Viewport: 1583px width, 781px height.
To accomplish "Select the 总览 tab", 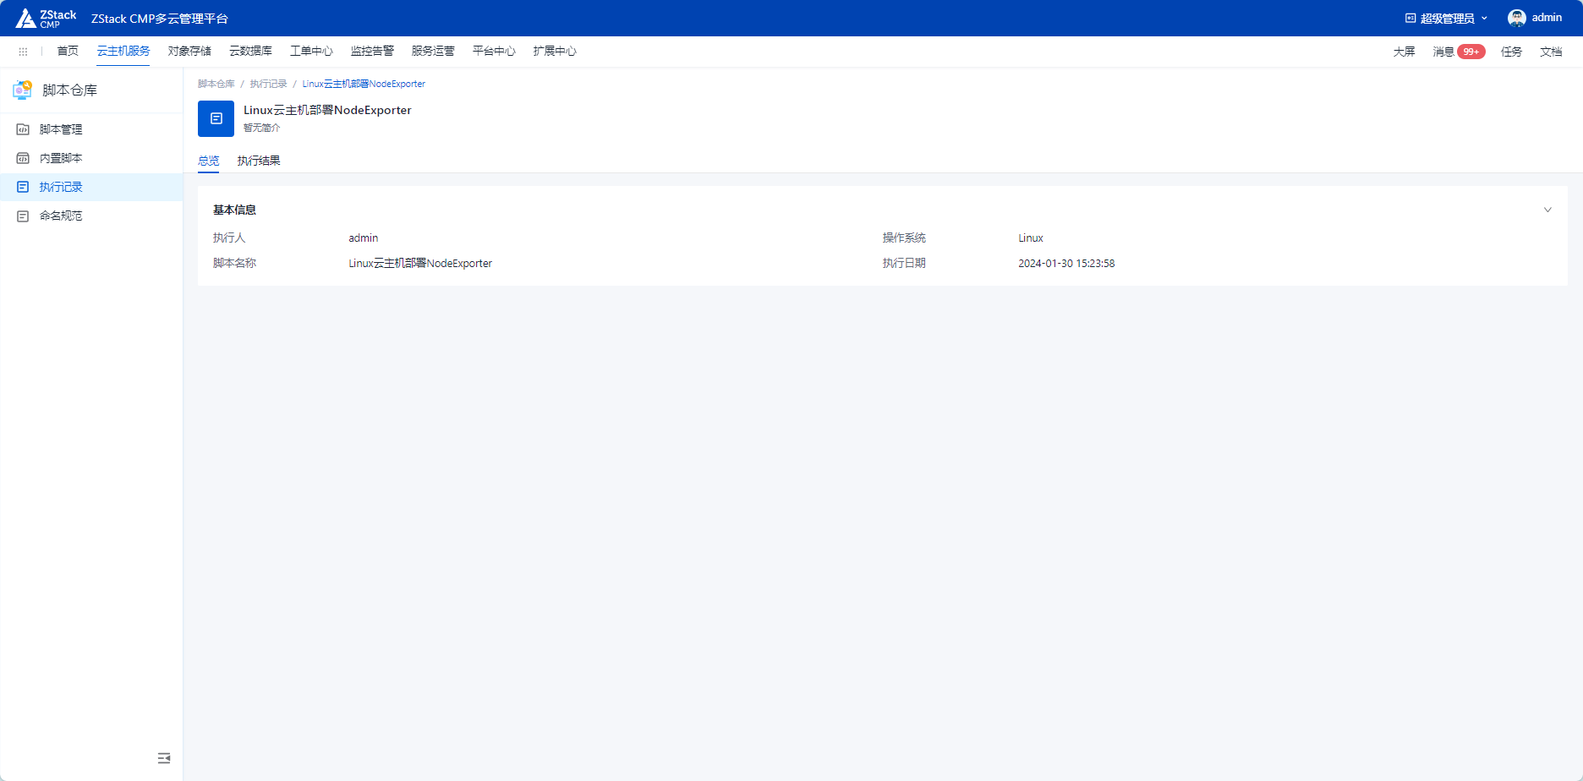I will [x=208, y=161].
